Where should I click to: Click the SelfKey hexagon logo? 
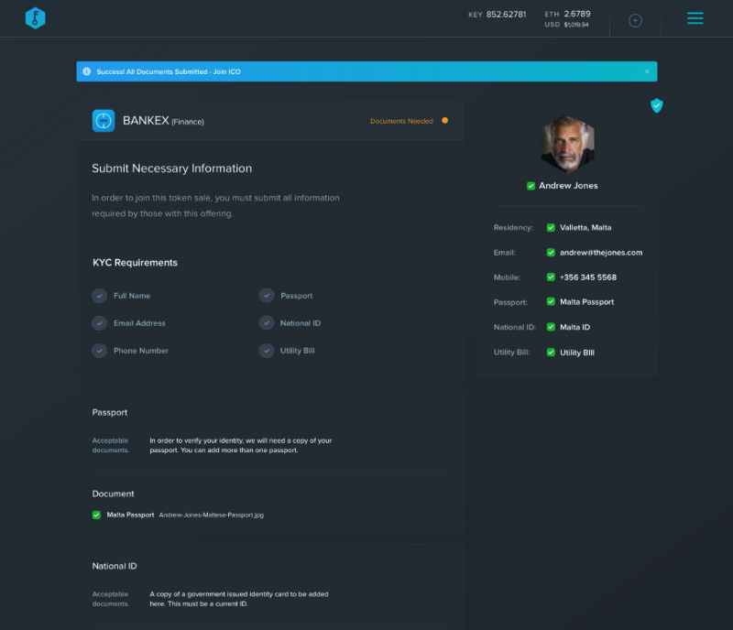pyautogui.click(x=35, y=18)
